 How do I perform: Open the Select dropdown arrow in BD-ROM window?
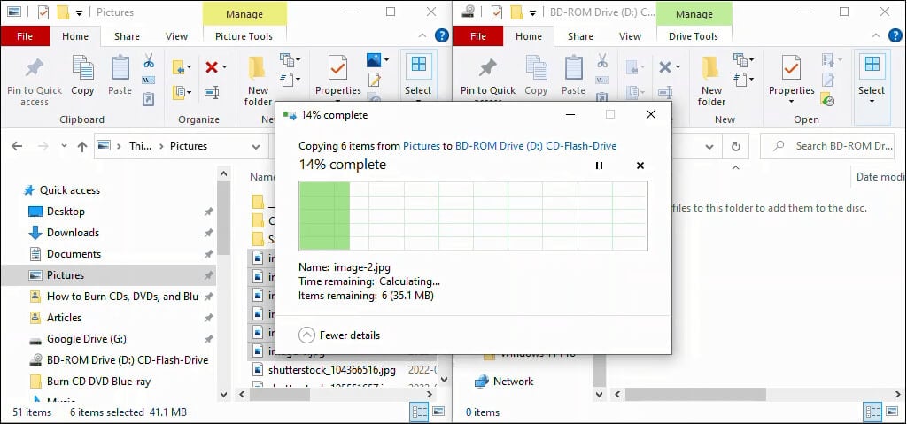pyautogui.click(x=872, y=103)
